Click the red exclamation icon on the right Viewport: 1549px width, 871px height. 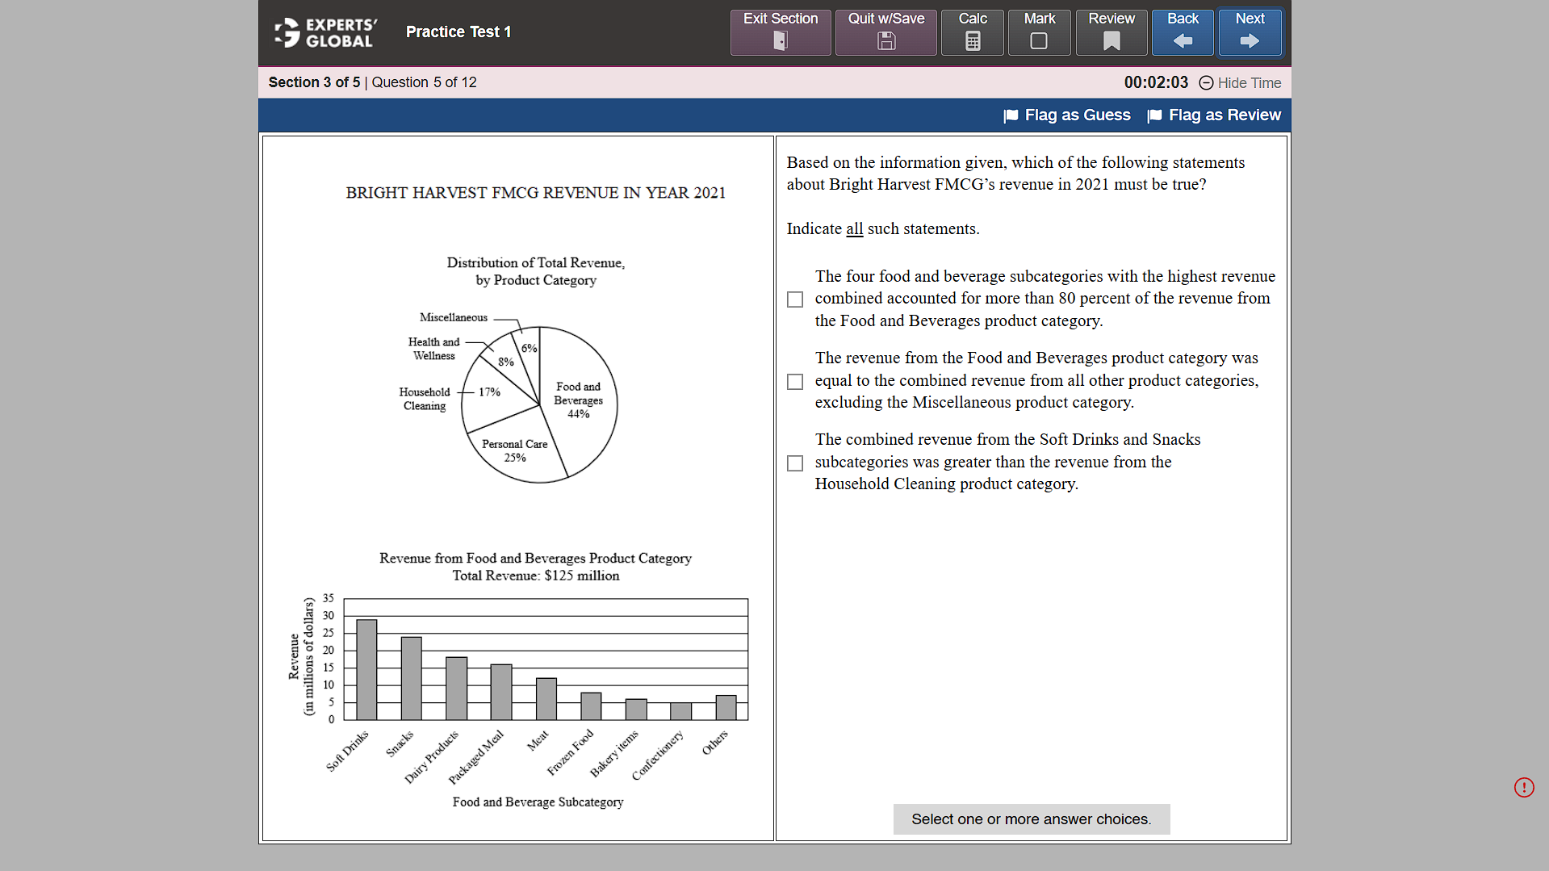coord(1524,787)
